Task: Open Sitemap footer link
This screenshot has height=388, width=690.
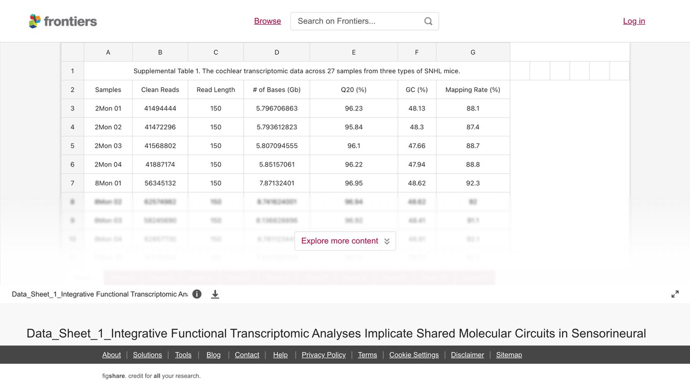Action: click(509, 355)
